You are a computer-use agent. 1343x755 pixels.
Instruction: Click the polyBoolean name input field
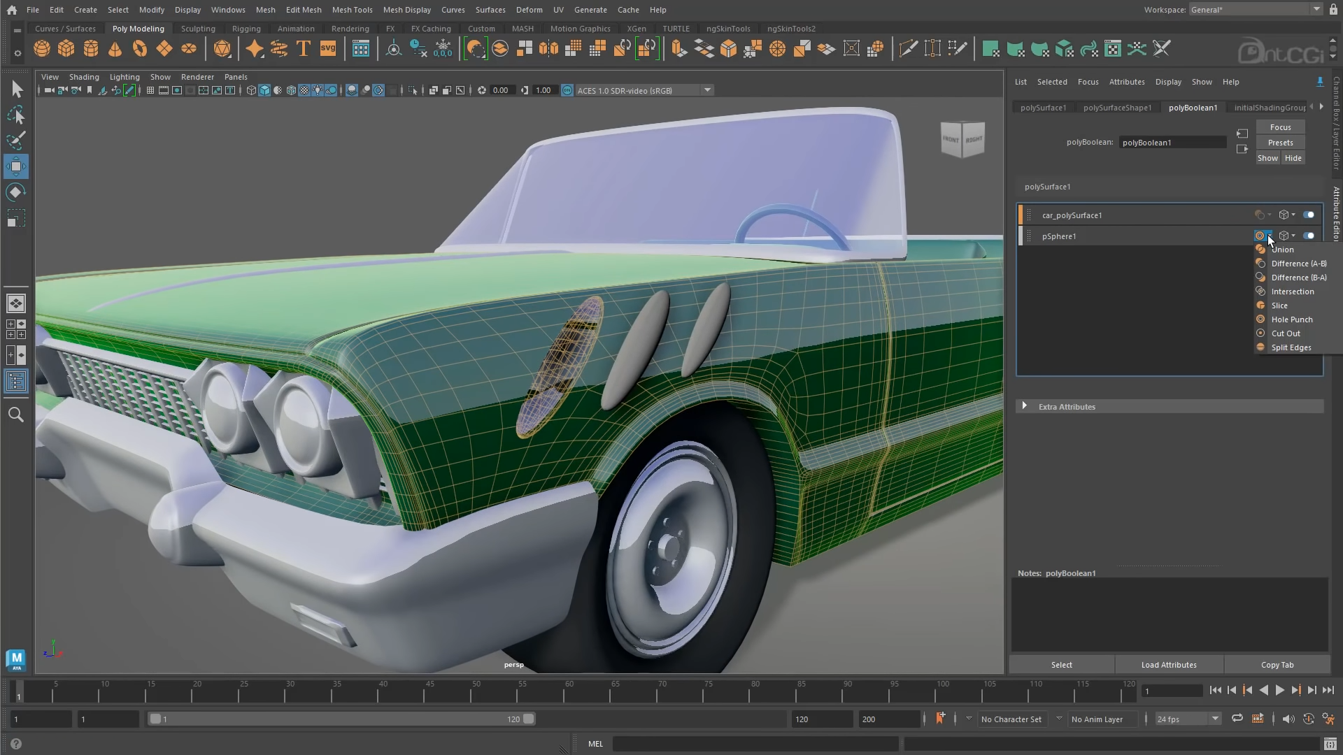[1172, 143]
